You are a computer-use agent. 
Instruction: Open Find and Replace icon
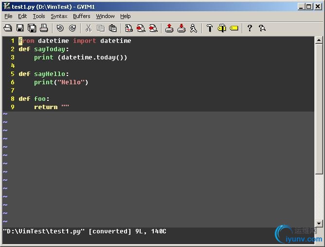point(129,28)
